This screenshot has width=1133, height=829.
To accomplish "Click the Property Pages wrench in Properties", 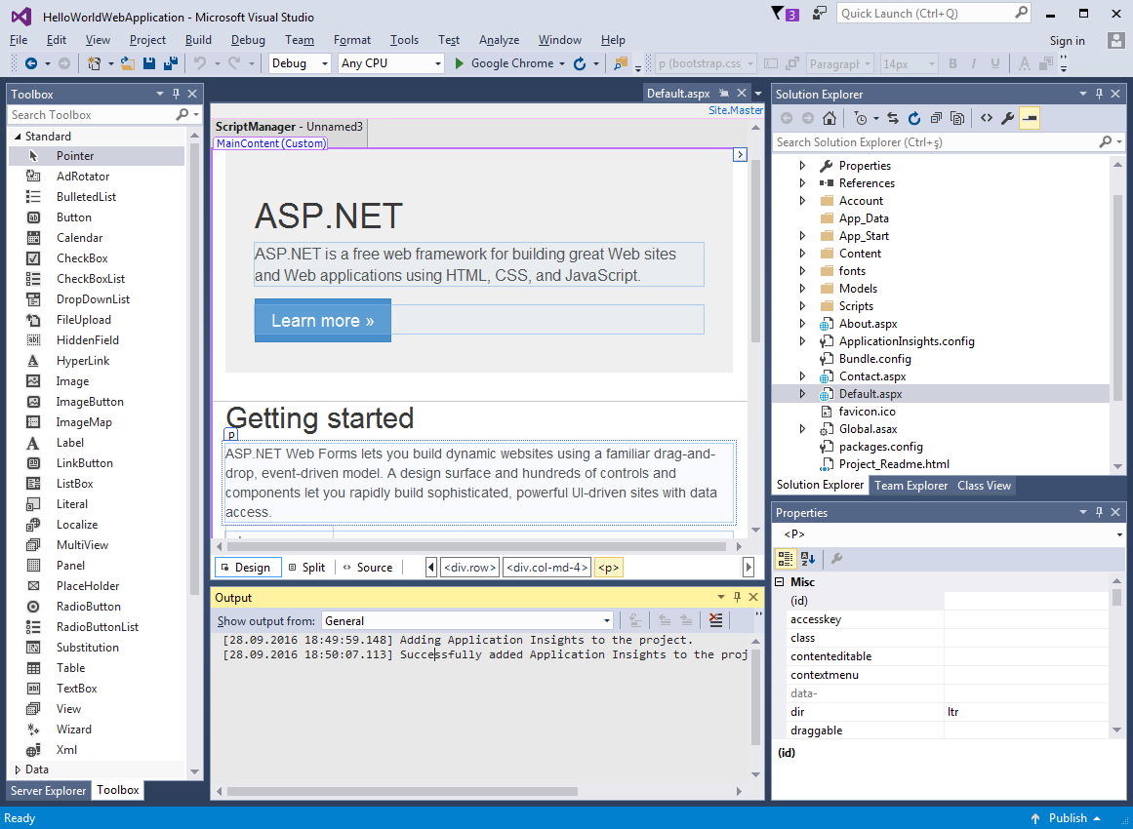I will coord(836,558).
